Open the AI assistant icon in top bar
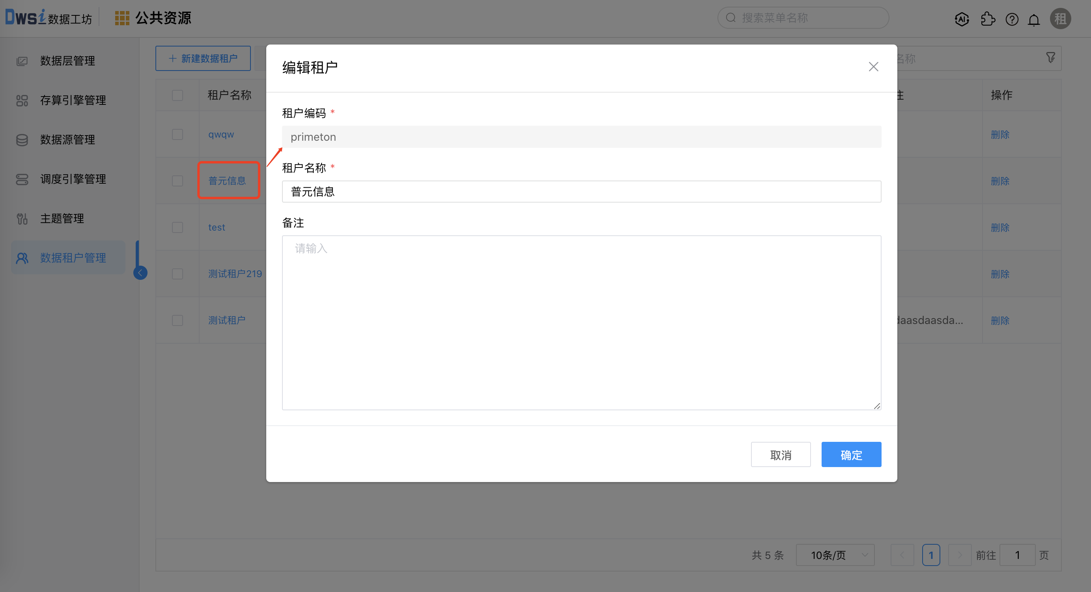This screenshot has height=592, width=1091. [x=961, y=19]
